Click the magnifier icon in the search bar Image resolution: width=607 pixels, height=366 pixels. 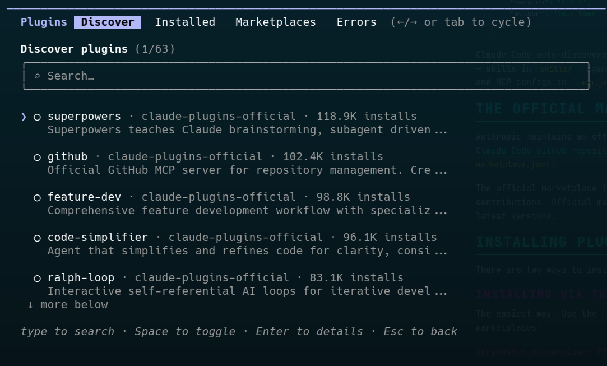tap(37, 76)
